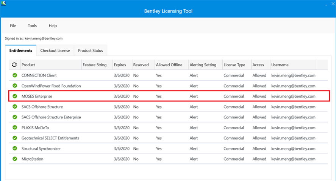This screenshot has width=336, height=181.
Task: Click the green check icon for CONNECTION Client
Action: coord(15,75)
